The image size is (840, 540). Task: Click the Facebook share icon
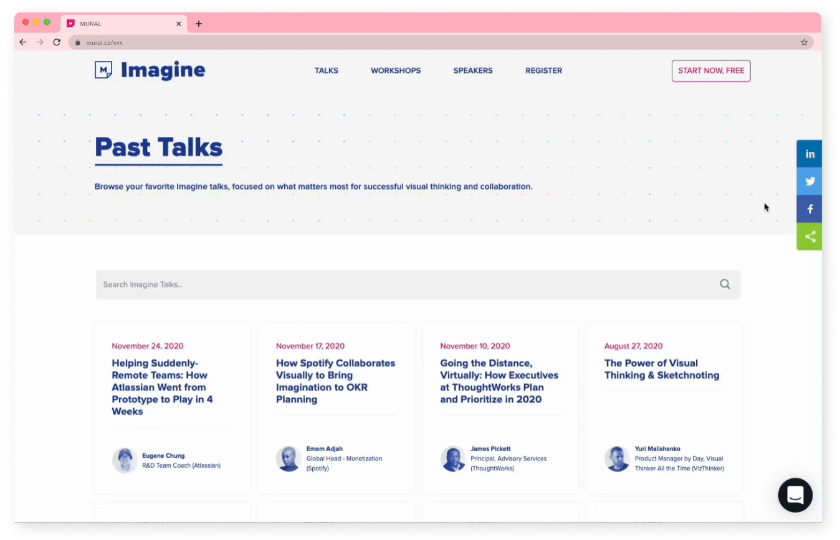(x=809, y=209)
